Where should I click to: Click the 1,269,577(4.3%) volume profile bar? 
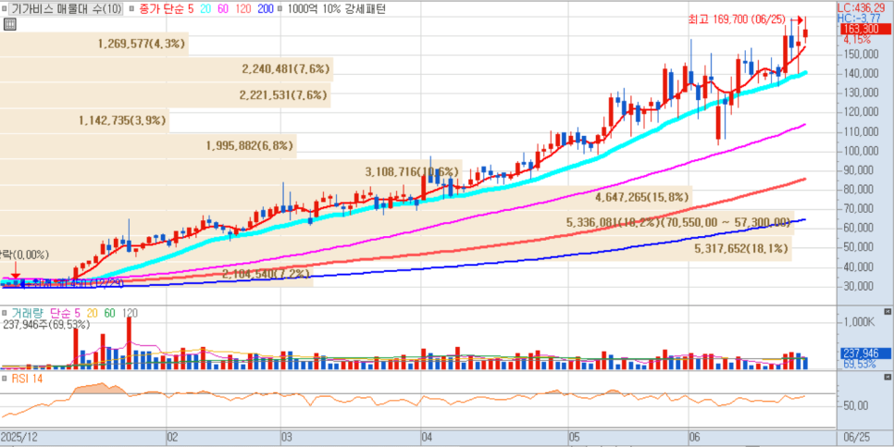(x=94, y=43)
